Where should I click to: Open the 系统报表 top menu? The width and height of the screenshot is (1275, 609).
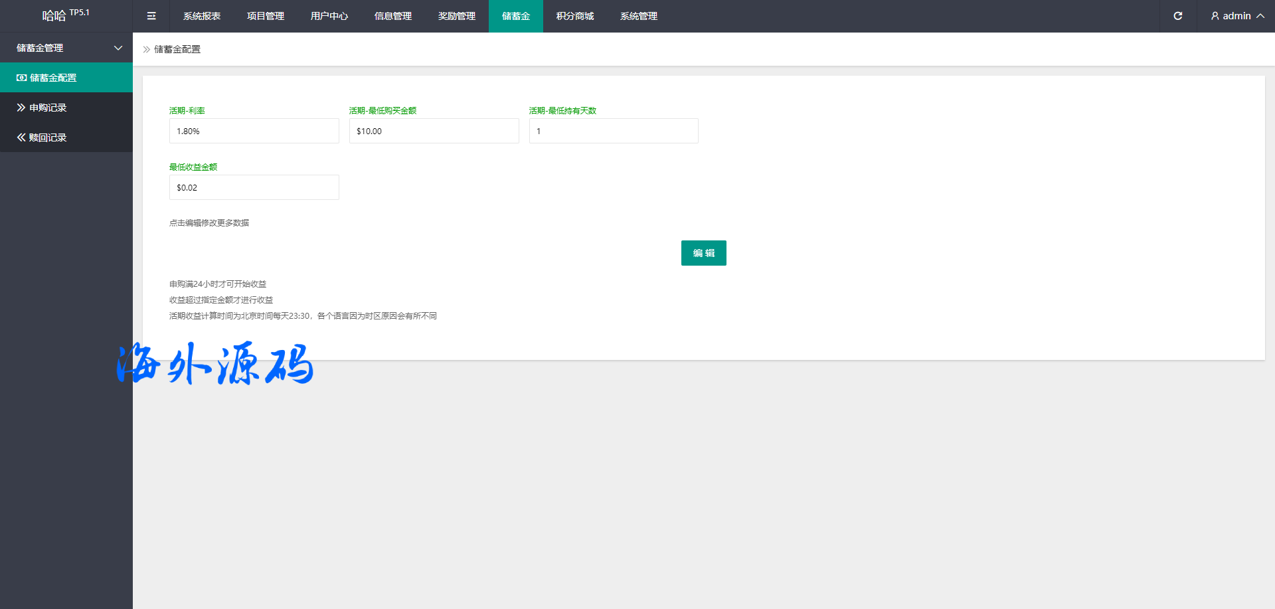point(202,16)
